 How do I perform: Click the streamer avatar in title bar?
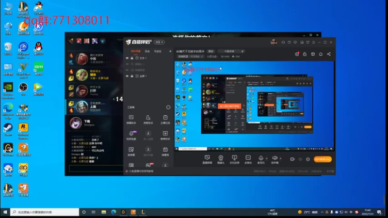tap(274, 42)
